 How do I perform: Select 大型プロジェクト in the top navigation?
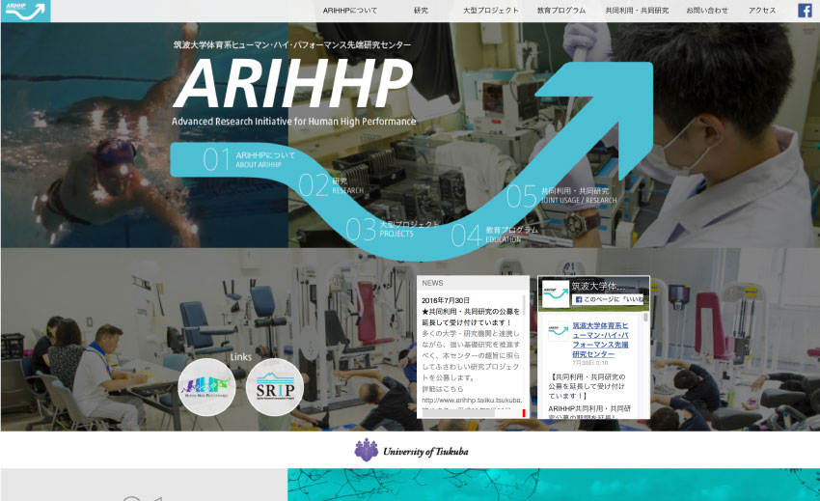pyautogui.click(x=490, y=11)
